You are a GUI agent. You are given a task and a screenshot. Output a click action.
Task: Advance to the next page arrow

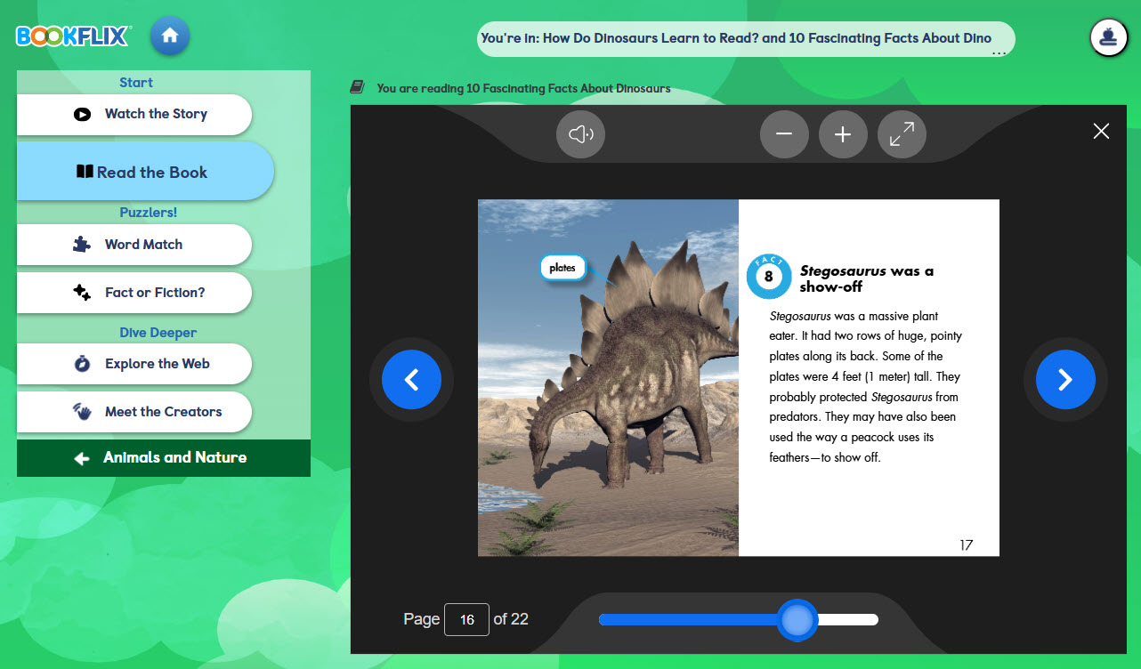click(1065, 380)
